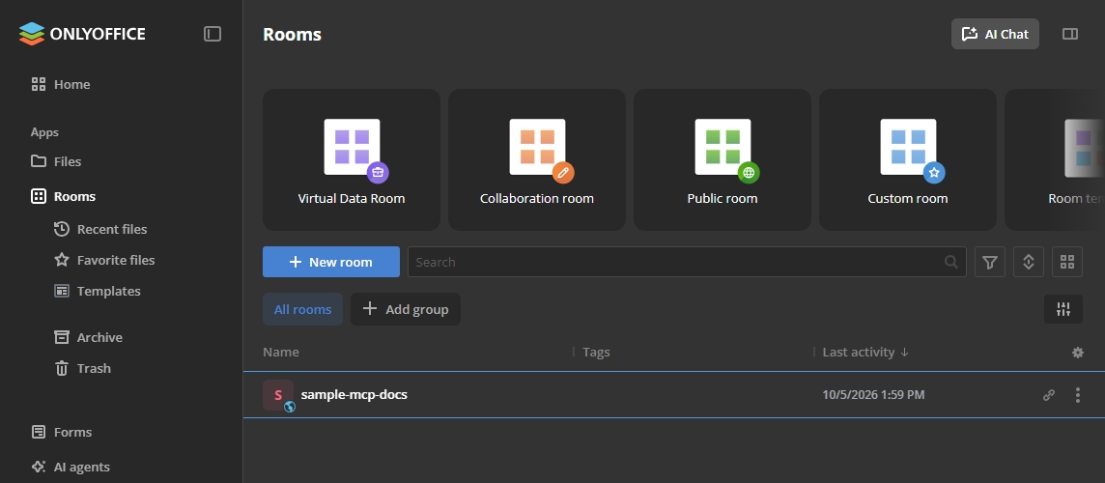Open AI Chat
This screenshot has height=483, width=1105.
(995, 34)
